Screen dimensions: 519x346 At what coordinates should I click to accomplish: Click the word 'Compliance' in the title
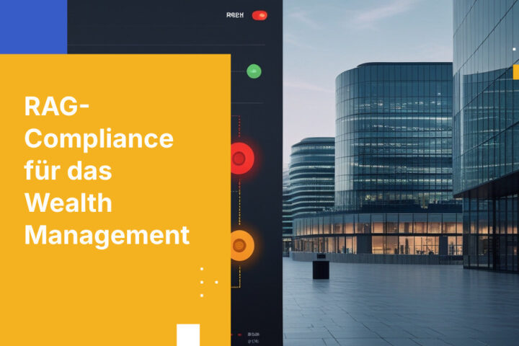pyautogui.click(x=99, y=138)
